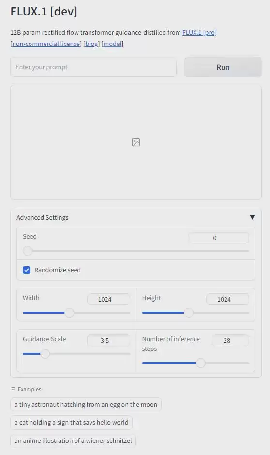Collapse Advanced Settings with the triangle arrow
This screenshot has width=270, height=455.
252,217
